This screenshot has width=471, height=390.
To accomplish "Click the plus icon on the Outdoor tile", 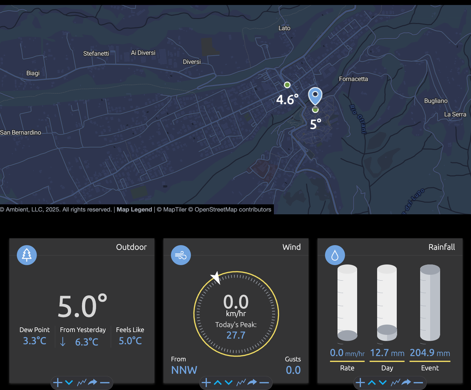I will pos(58,382).
